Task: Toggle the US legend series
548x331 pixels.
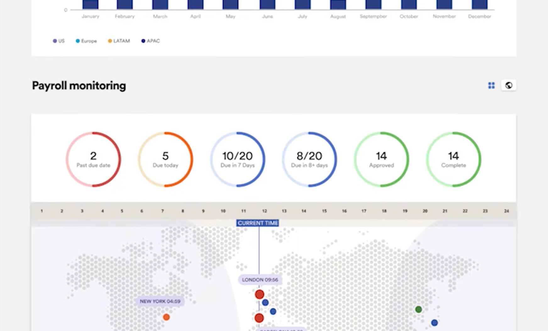Action: tap(59, 41)
